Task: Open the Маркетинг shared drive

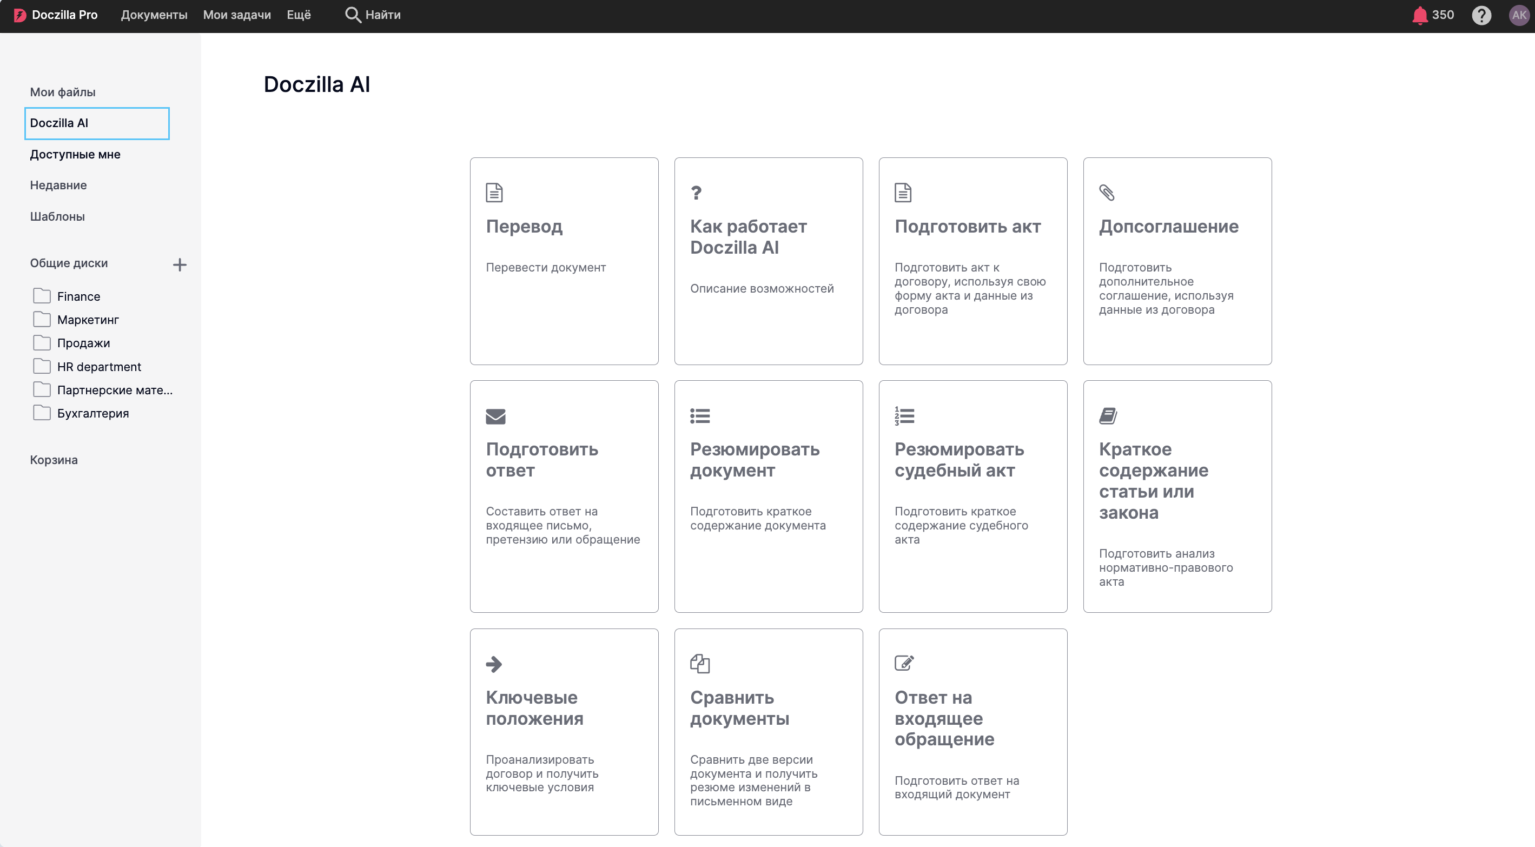Action: pyautogui.click(x=88, y=320)
